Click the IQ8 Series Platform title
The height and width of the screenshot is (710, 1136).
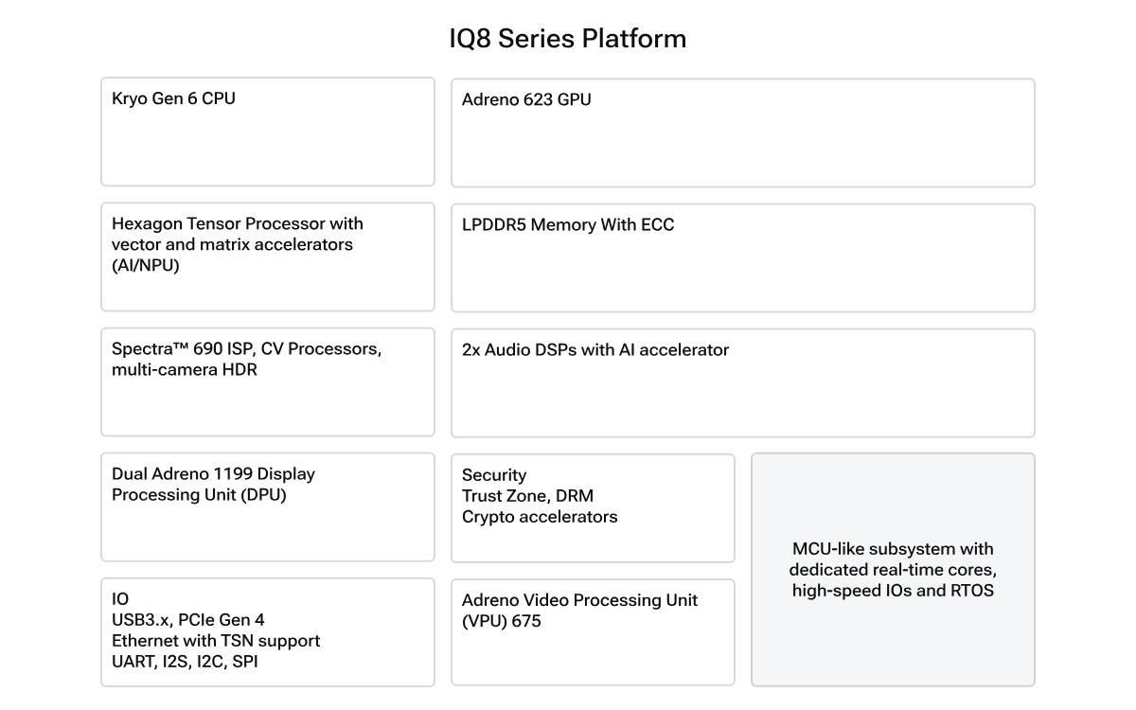click(x=567, y=39)
